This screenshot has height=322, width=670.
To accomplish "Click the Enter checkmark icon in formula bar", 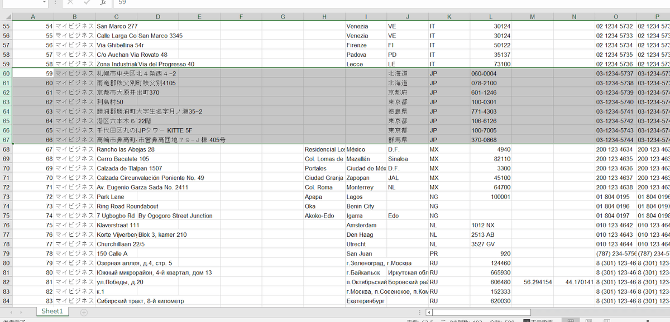I will point(86,3).
